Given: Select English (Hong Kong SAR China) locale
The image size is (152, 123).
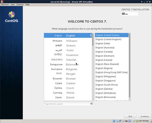Looking at the screenshot, I should tap(112, 72).
